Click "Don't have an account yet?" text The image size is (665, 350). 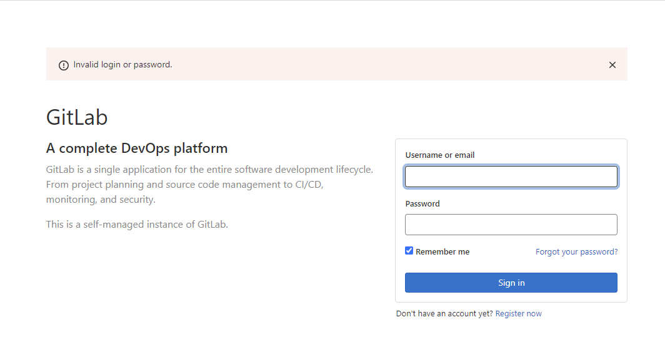444,314
